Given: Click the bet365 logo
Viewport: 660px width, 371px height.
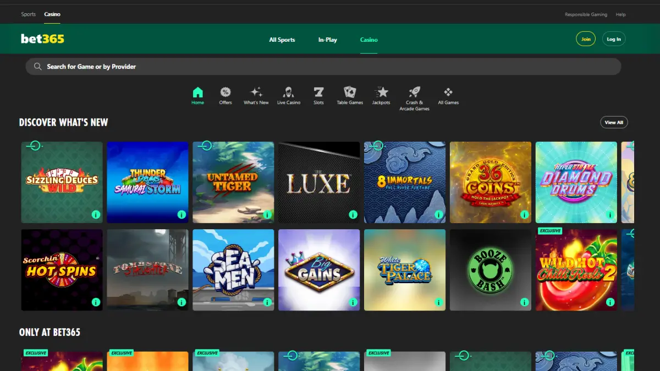Looking at the screenshot, I should point(42,39).
